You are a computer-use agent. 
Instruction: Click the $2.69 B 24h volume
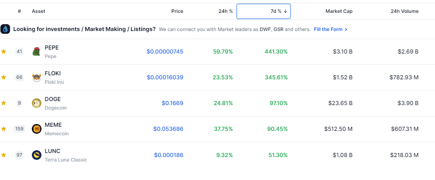pyautogui.click(x=409, y=52)
